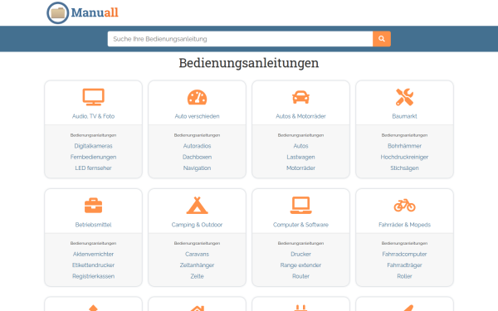Viewport: 498px width, 311px height.
Task: Select the Fahrradcomputer link
Action: point(404,255)
